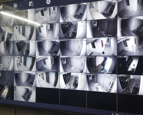Image resolution: width=143 pixels, height=115 pixels.
Task: Select second-row feed with white elevator doors
Action: (x=25, y=33)
